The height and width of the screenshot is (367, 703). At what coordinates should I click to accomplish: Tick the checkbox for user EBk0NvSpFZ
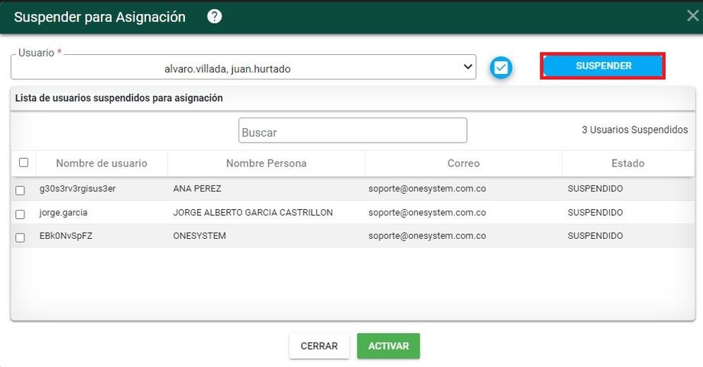coord(21,237)
